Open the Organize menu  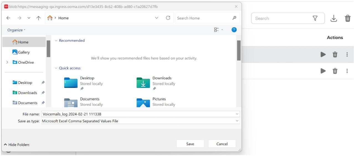pos(16,30)
